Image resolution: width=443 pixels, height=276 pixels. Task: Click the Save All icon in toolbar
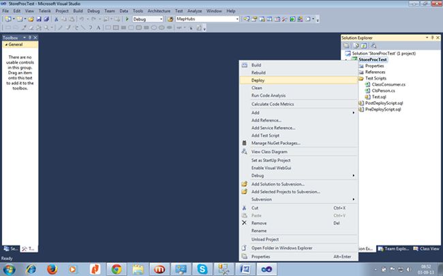[46, 19]
